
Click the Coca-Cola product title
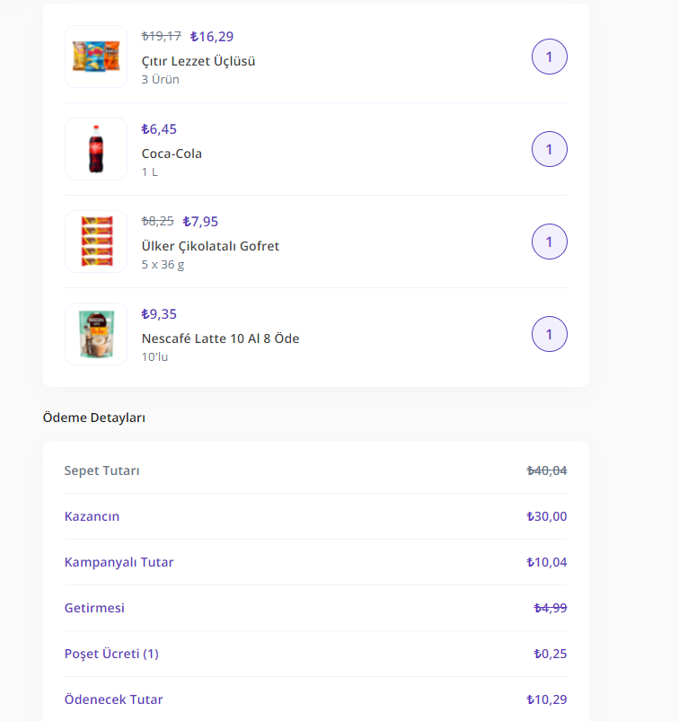tap(172, 154)
